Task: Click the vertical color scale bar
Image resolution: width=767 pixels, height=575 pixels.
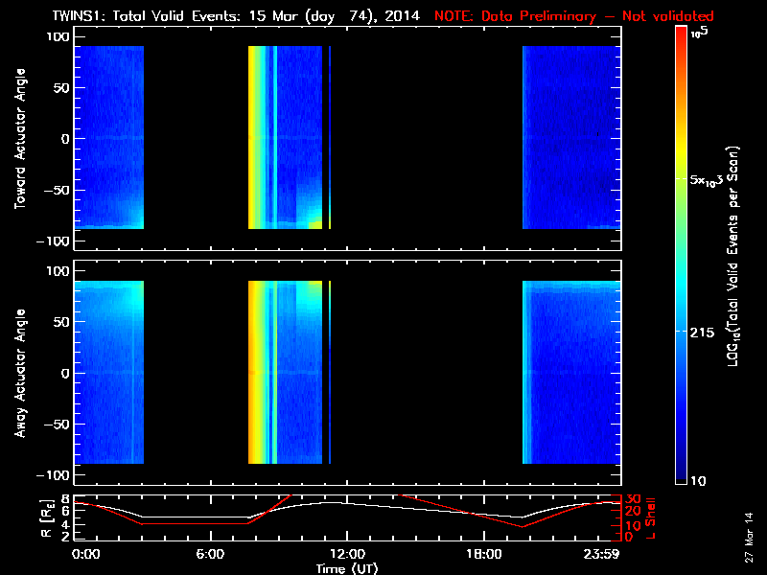Action: pyautogui.click(x=681, y=256)
